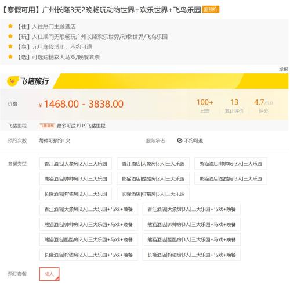Open the 举报 report link
The height and width of the screenshot is (283, 290).
284,69
